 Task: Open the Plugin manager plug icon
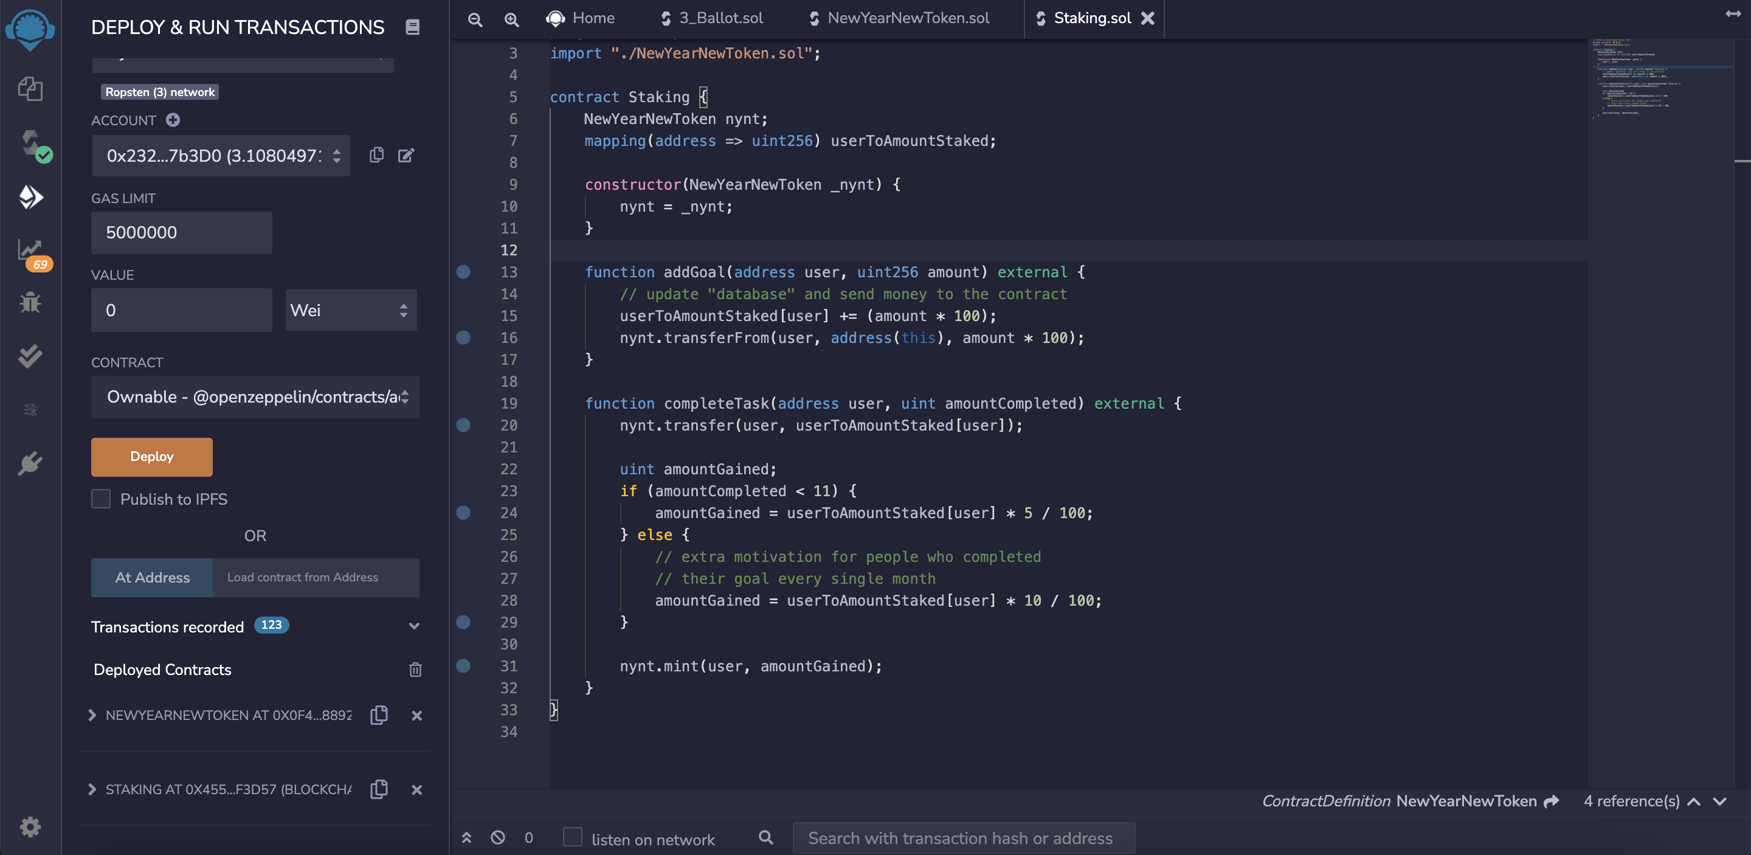[x=30, y=463]
